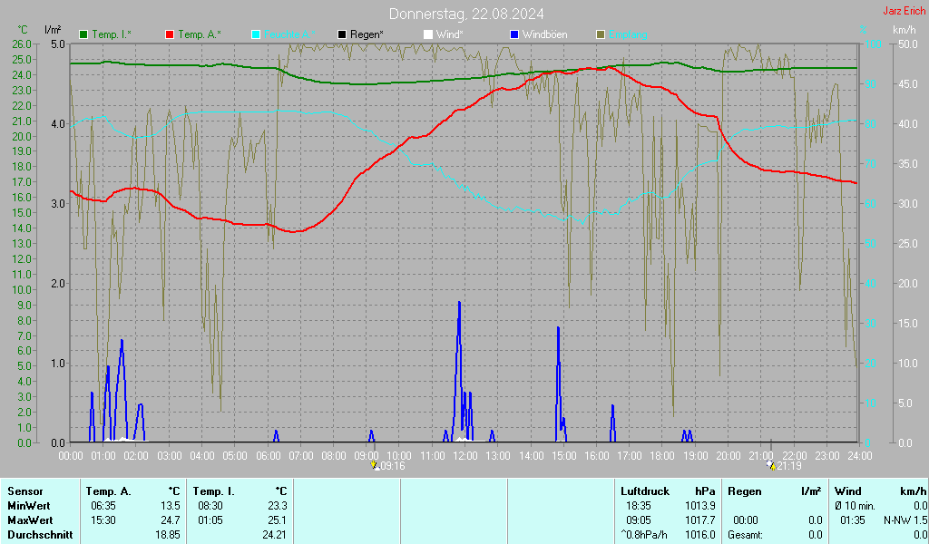Click the sunset time '21:19' label
929x544 pixels.
click(789, 466)
